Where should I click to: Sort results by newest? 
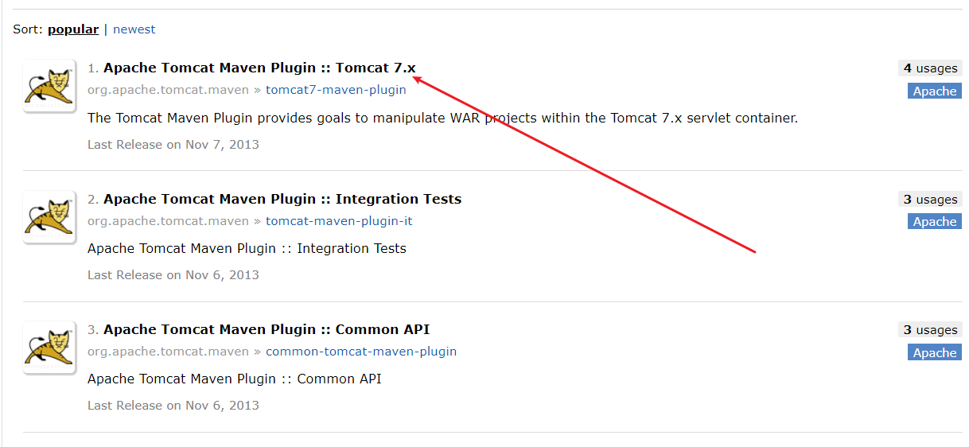tap(134, 29)
